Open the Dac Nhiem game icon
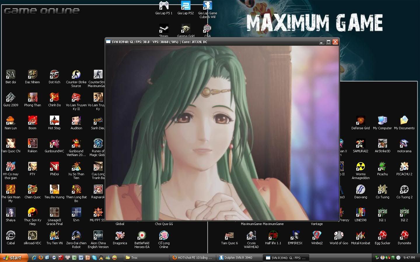The height and width of the screenshot is (262, 420). [x=32, y=75]
